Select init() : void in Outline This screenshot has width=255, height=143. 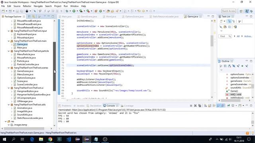(x=236, y=95)
